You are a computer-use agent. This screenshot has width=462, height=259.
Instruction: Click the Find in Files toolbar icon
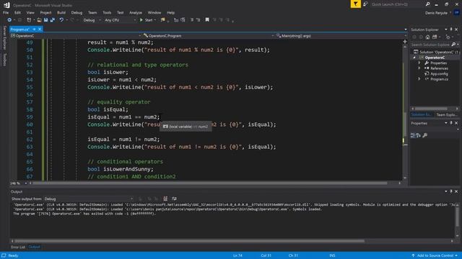click(x=162, y=20)
